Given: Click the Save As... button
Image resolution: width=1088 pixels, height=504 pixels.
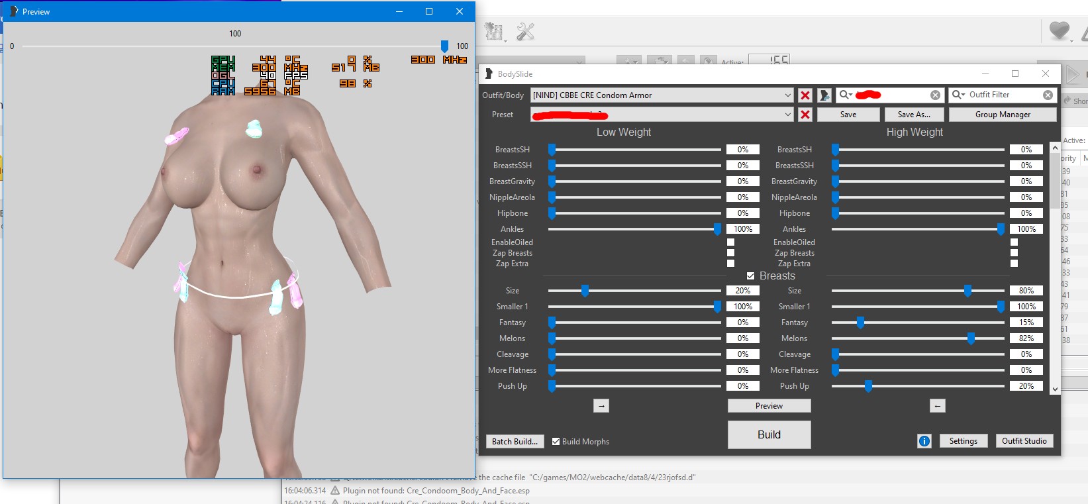Looking at the screenshot, I should point(915,115).
